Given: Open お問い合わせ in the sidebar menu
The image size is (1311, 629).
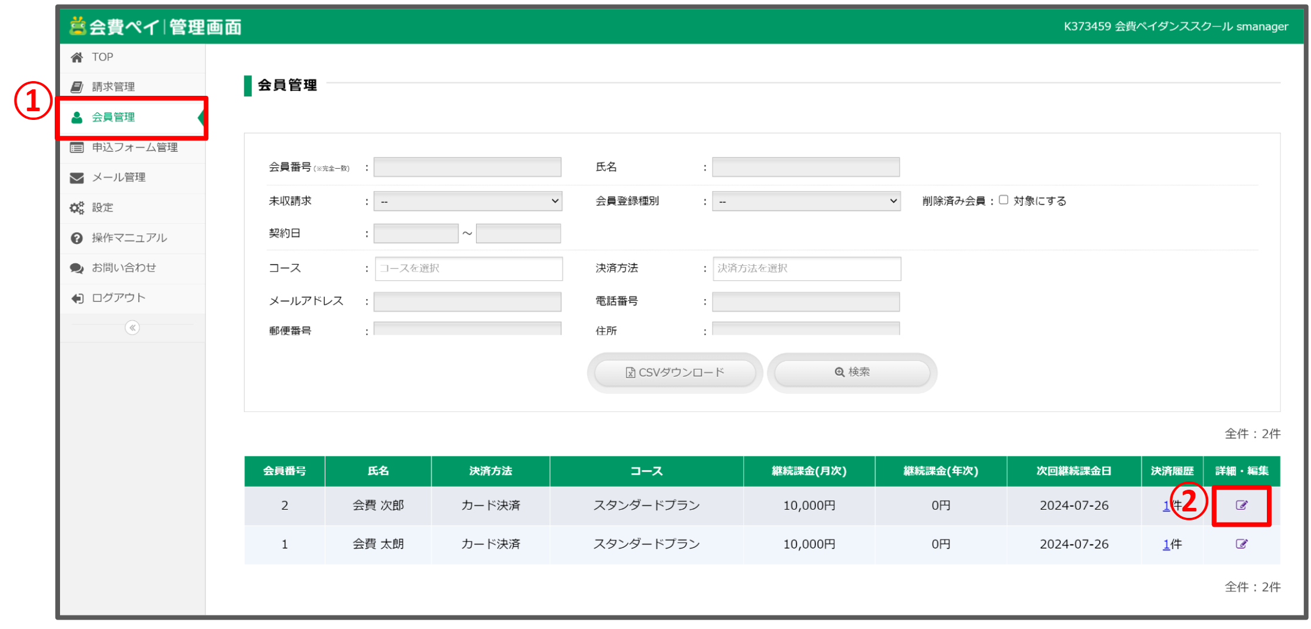Looking at the screenshot, I should tap(124, 268).
